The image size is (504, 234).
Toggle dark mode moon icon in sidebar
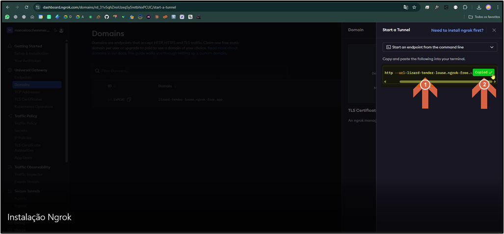[55, 30]
